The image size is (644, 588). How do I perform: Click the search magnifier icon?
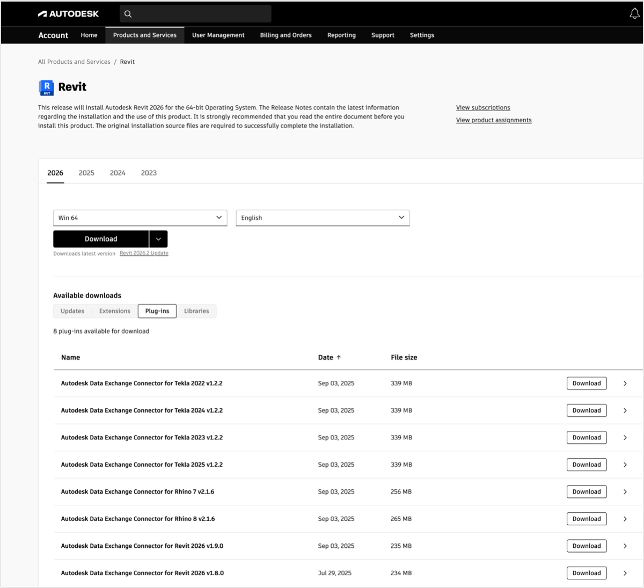click(128, 14)
